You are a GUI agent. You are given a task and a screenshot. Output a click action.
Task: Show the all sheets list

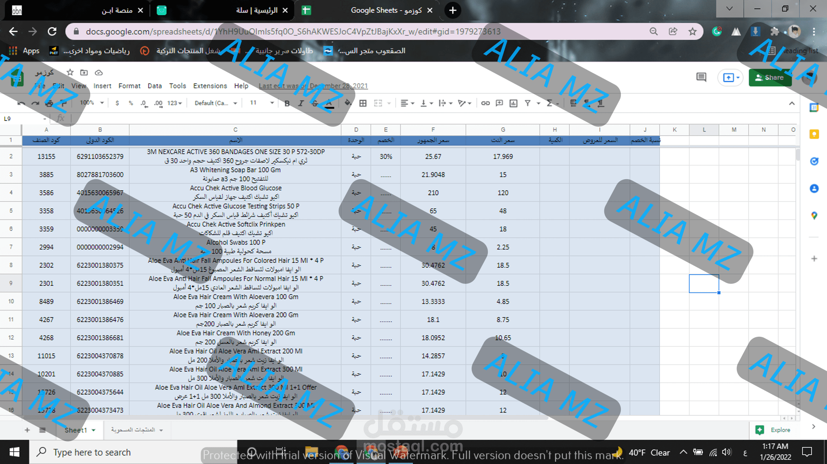point(42,430)
